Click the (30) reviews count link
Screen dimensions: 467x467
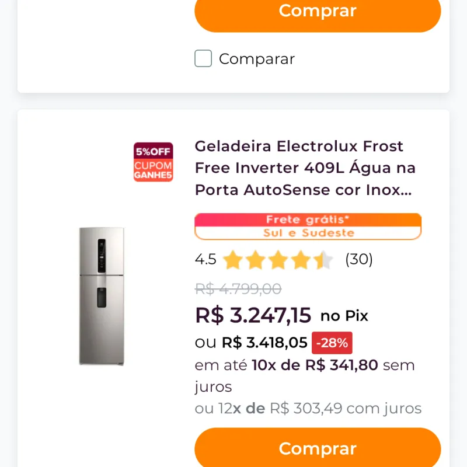(360, 259)
